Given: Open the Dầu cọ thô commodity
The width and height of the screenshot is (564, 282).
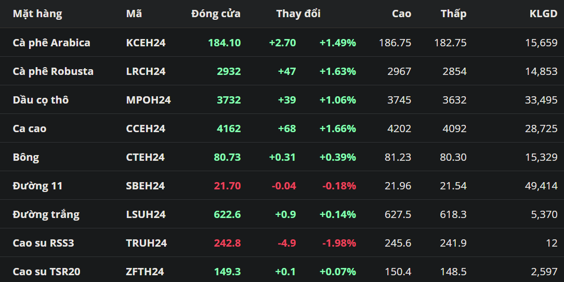Looking at the screenshot, I should click(x=41, y=100).
